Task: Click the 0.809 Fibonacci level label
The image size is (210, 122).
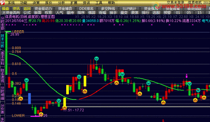Action: (x=16, y=48)
